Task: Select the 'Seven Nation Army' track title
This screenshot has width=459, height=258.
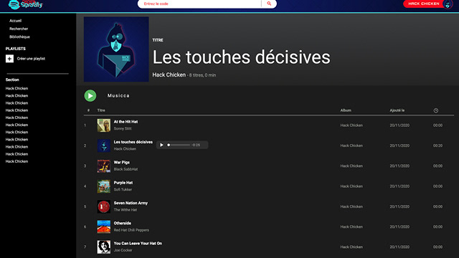Action: tap(131, 203)
